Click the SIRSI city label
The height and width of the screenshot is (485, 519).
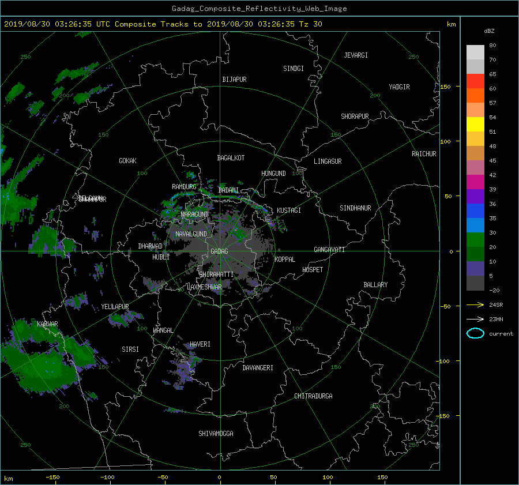pos(130,349)
